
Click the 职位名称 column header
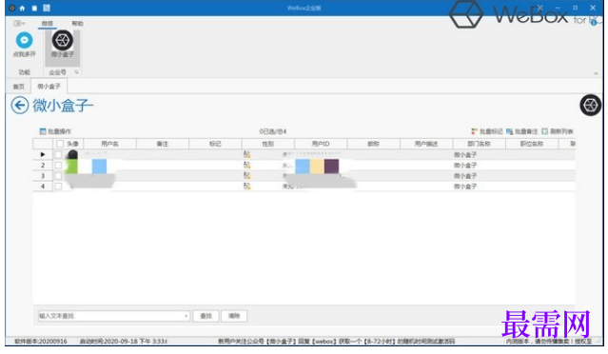(532, 144)
